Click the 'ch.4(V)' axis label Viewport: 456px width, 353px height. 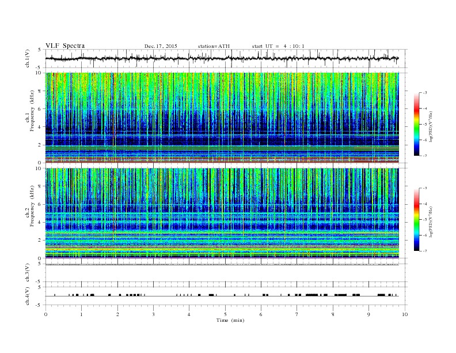(x=28, y=296)
